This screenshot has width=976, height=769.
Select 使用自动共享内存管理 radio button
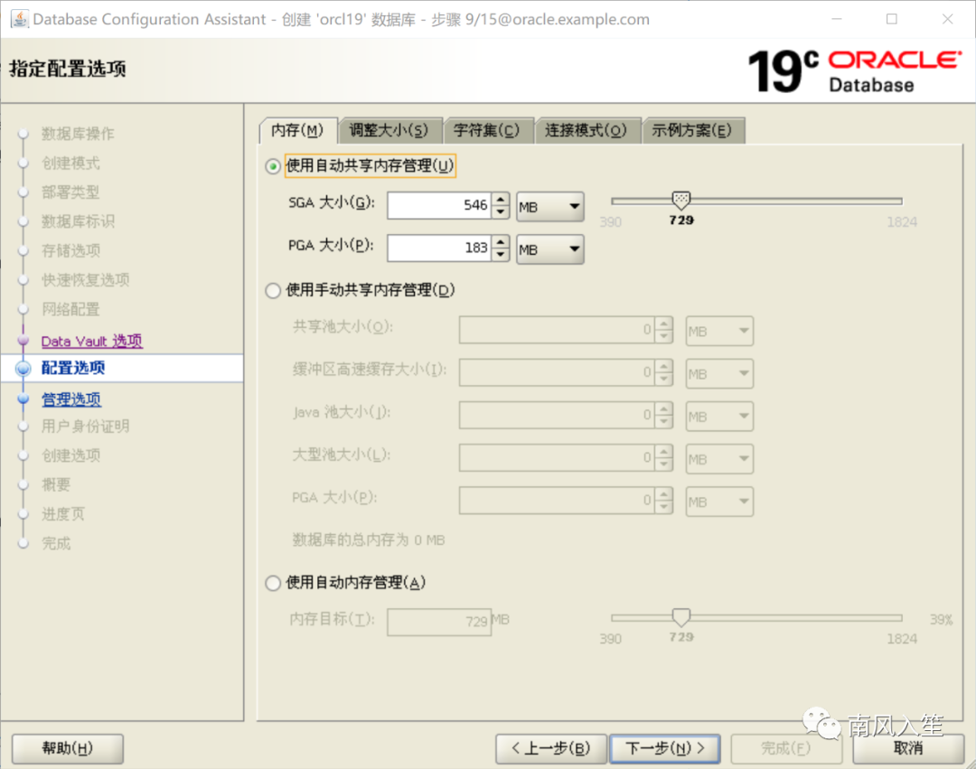[x=273, y=166]
